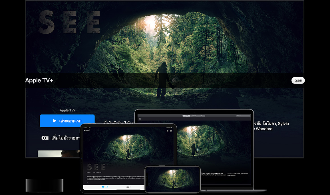Open the Apple TV+ banner title

(39, 81)
